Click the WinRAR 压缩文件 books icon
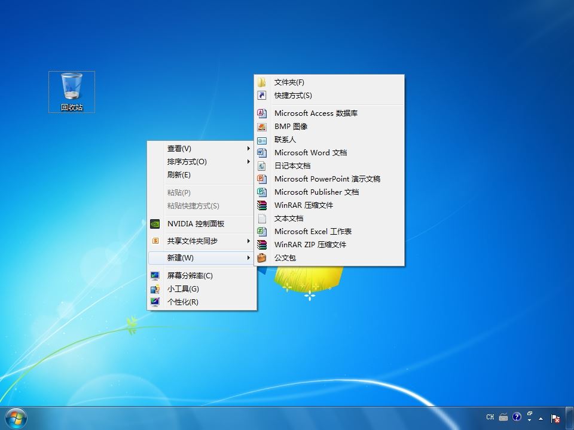Image resolution: width=574 pixels, height=430 pixels. coord(262,205)
